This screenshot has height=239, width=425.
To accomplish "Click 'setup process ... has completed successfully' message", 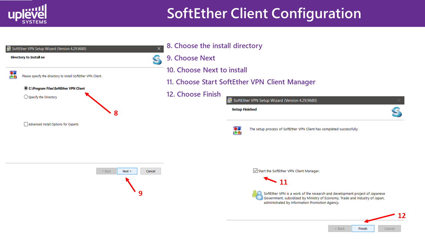I will 304,129.
